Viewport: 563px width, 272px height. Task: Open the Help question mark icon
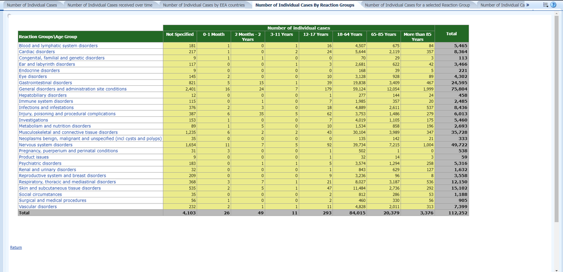pyautogui.click(x=553, y=5)
